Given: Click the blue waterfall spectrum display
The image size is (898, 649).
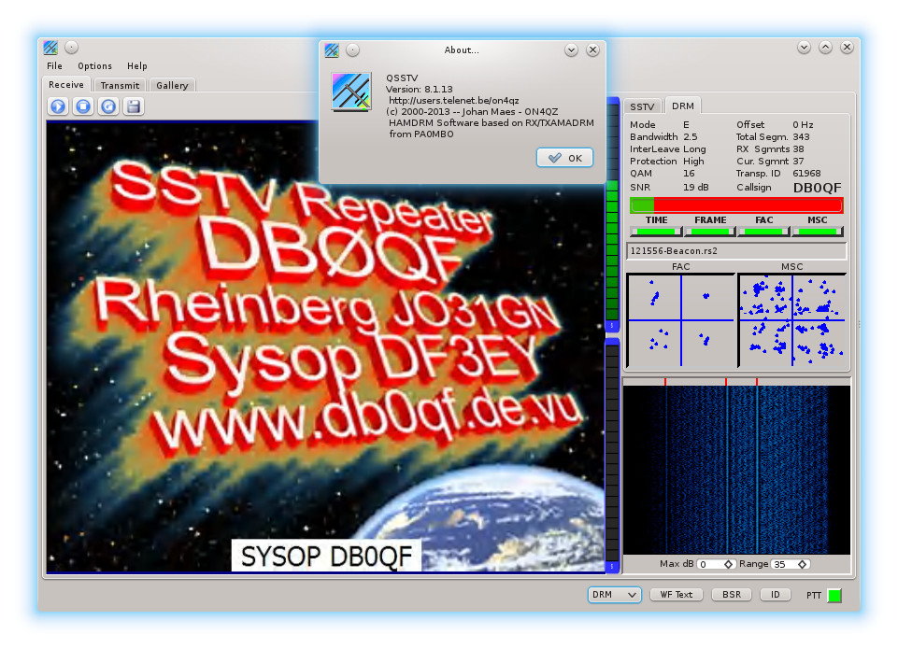Looking at the screenshot, I should click(736, 470).
